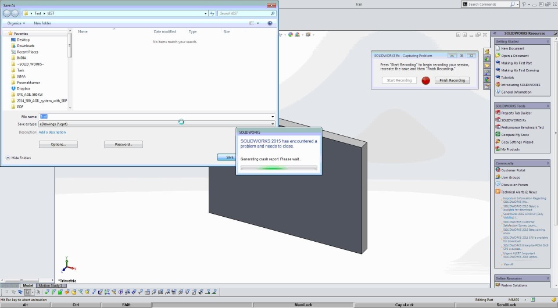Click the red record circle in SOLIDWORKS Rx
The height and width of the screenshot is (308, 558).
(425, 80)
